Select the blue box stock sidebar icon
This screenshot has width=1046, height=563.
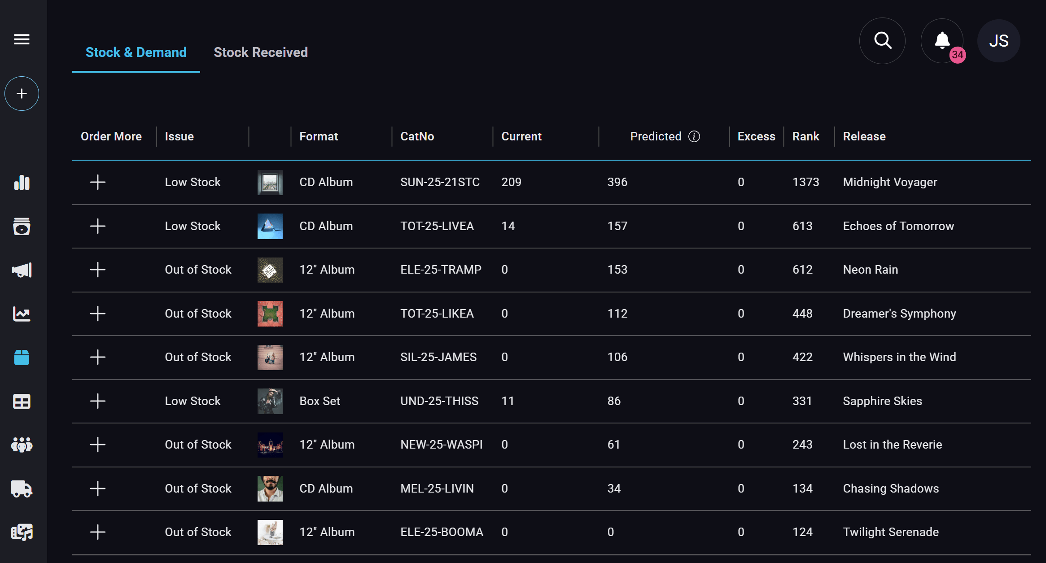click(x=22, y=358)
